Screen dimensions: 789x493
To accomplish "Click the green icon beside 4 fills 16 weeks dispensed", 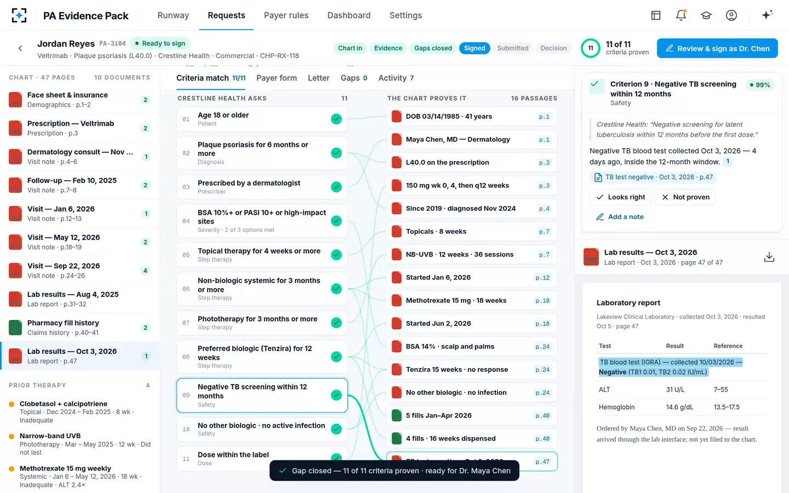I will [x=397, y=438].
